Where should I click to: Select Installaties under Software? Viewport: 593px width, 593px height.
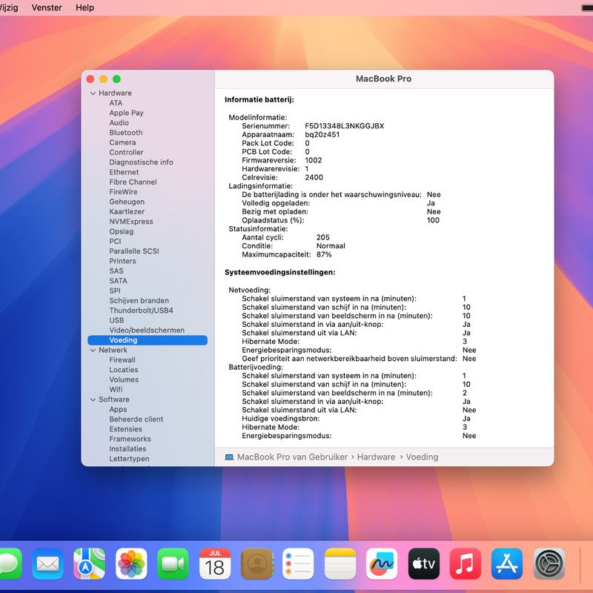coord(127,448)
